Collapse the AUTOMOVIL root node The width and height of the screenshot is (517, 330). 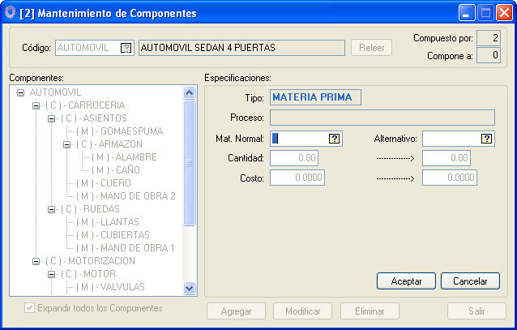click(21, 92)
